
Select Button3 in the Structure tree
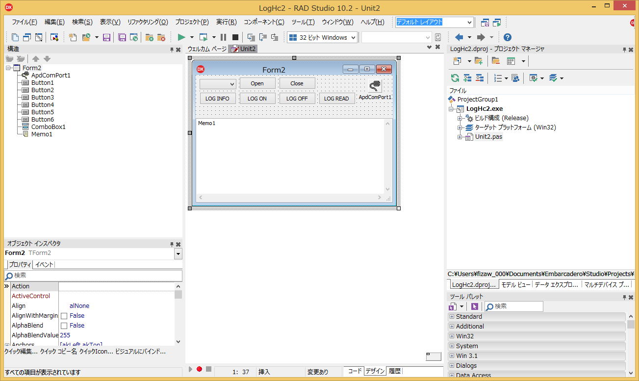coord(42,98)
